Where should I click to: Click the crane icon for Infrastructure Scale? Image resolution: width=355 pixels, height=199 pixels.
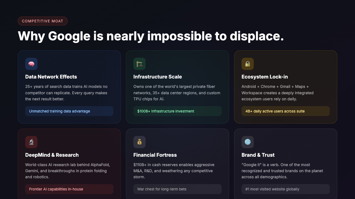[x=140, y=64]
